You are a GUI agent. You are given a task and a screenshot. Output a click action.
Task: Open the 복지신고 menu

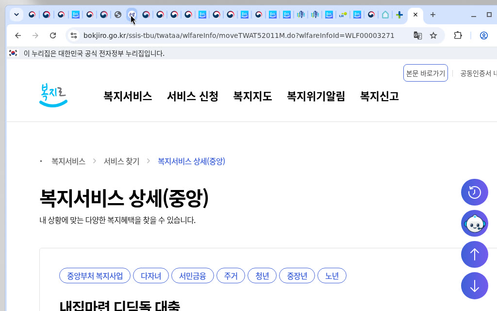tap(380, 96)
